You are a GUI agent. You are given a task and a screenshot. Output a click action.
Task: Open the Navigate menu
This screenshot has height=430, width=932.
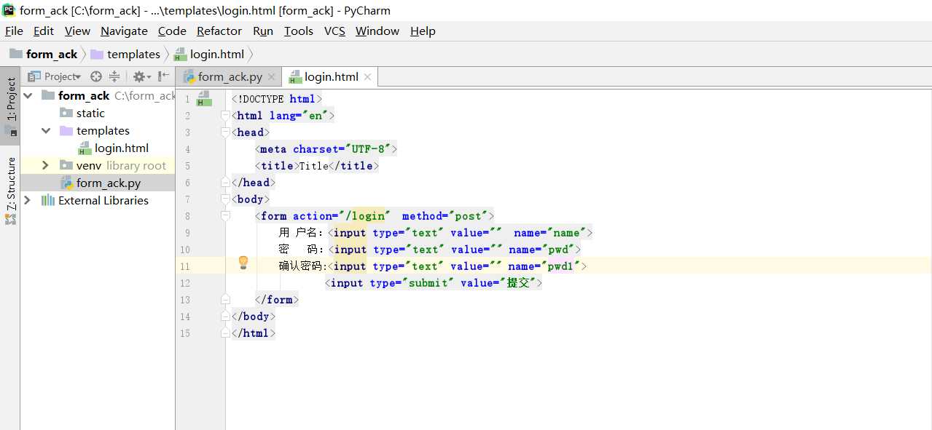[x=124, y=31]
